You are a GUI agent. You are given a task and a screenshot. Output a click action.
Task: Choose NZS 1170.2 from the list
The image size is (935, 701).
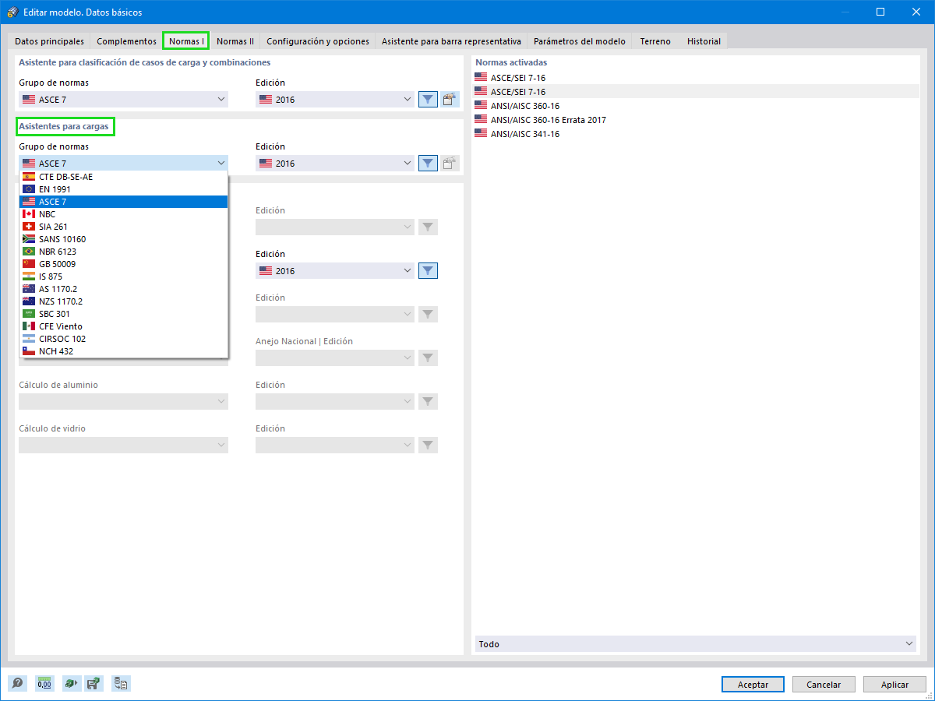coord(123,301)
